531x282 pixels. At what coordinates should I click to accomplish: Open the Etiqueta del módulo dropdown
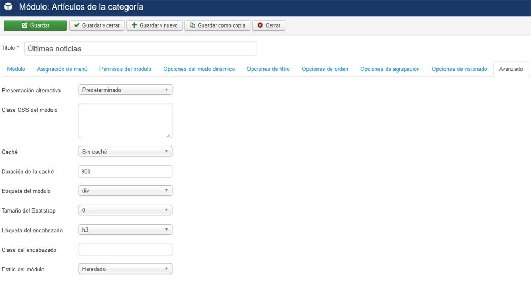(125, 191)
